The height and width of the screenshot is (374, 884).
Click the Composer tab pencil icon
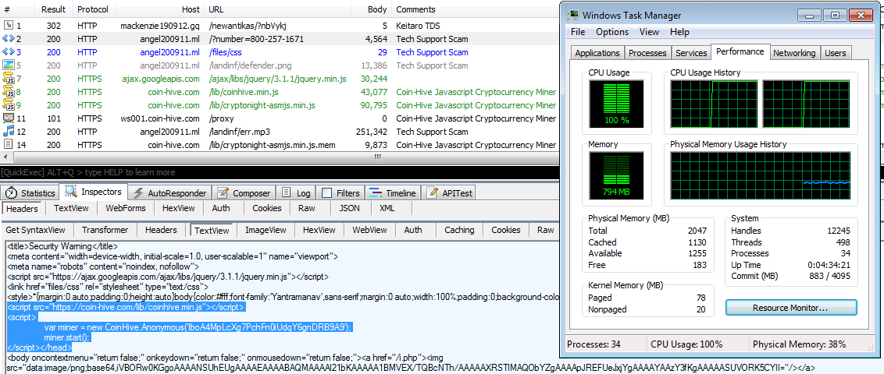click(223, 193)
